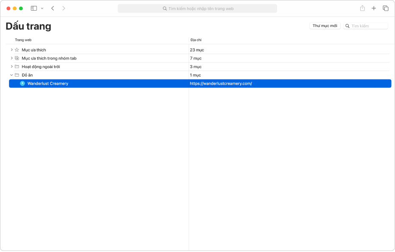This screenshot has height=252, width=395.
Task: Click the star icon of 'Mục ưa thích'
Action: coord(17,50)
